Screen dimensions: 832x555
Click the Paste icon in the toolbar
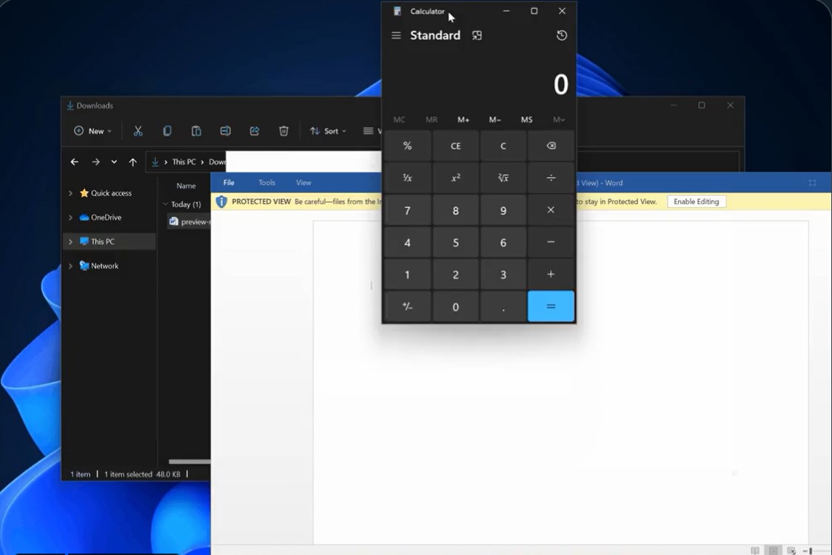coord(196,131)
